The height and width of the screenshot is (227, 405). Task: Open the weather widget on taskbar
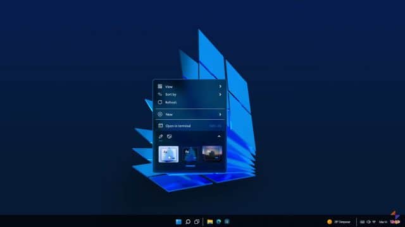click(x=339, y=222)
